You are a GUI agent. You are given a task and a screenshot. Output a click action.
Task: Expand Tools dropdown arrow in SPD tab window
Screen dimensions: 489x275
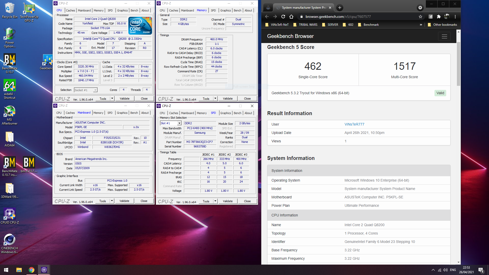click(x=215, y=201)
